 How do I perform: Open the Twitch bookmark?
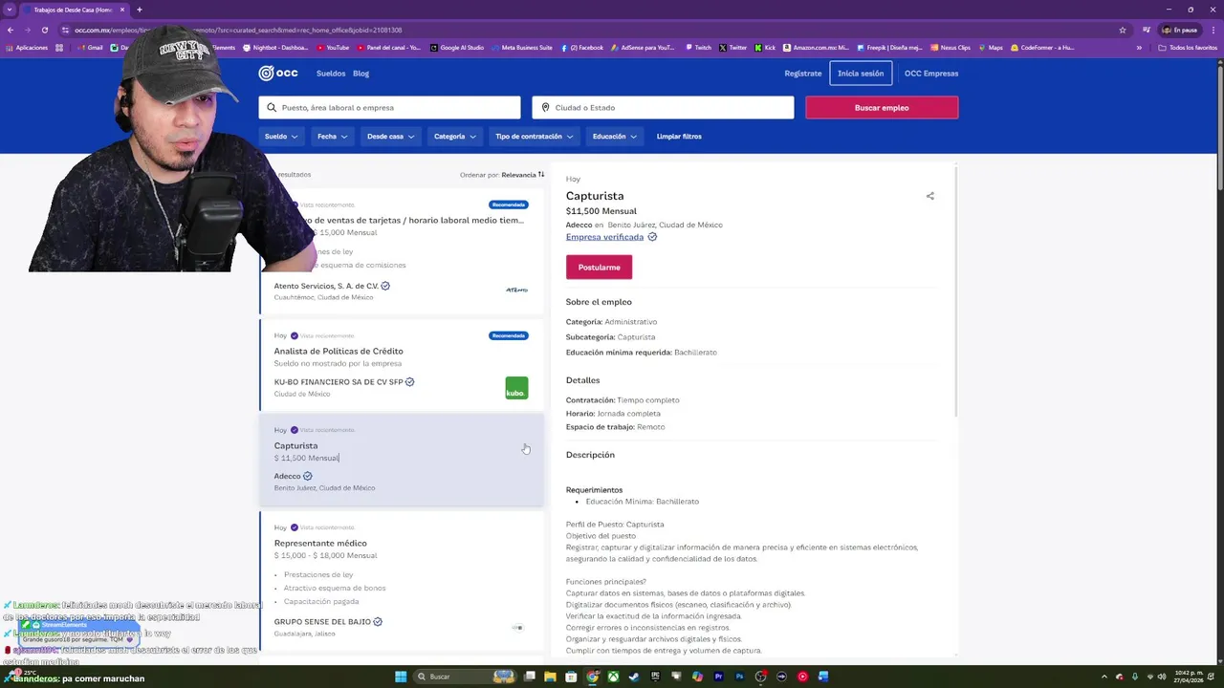tap(698, 47)
